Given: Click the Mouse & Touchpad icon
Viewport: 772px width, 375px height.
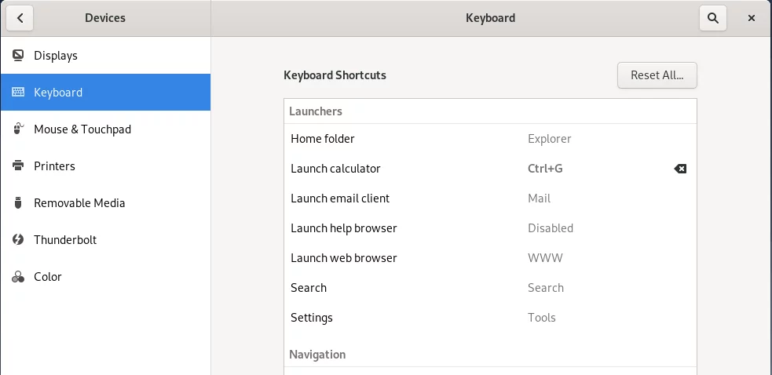Looking at the screenshot, I should click(x=18, y=129).
